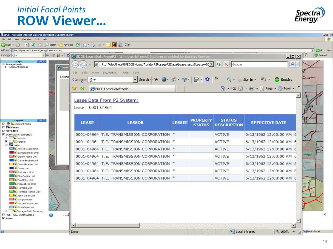
Task: Click the green SSO Enabled icon in popup
Action: [277, 80]
